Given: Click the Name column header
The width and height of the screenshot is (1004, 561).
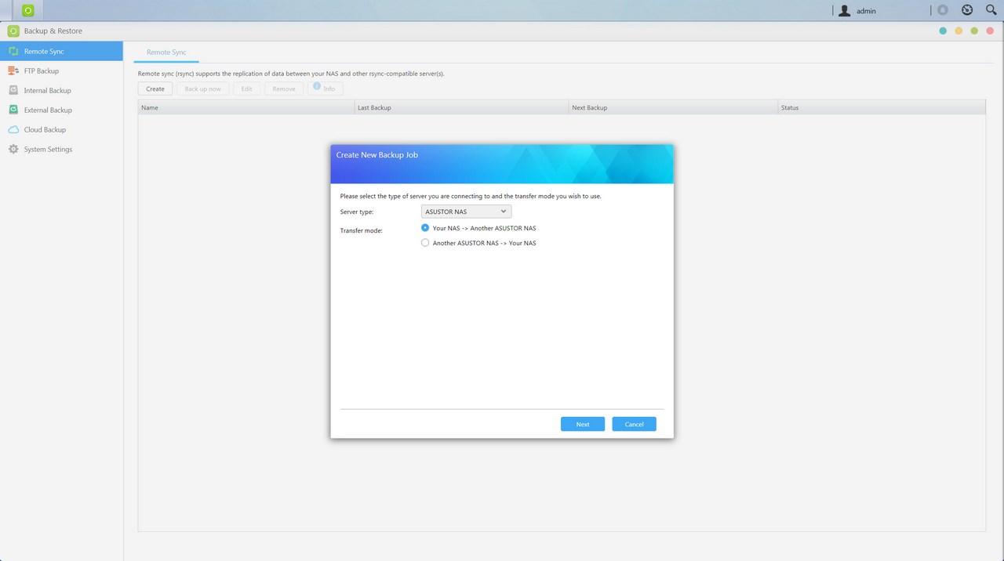Looking at the screenshot, I should click(x=246, y=107).
